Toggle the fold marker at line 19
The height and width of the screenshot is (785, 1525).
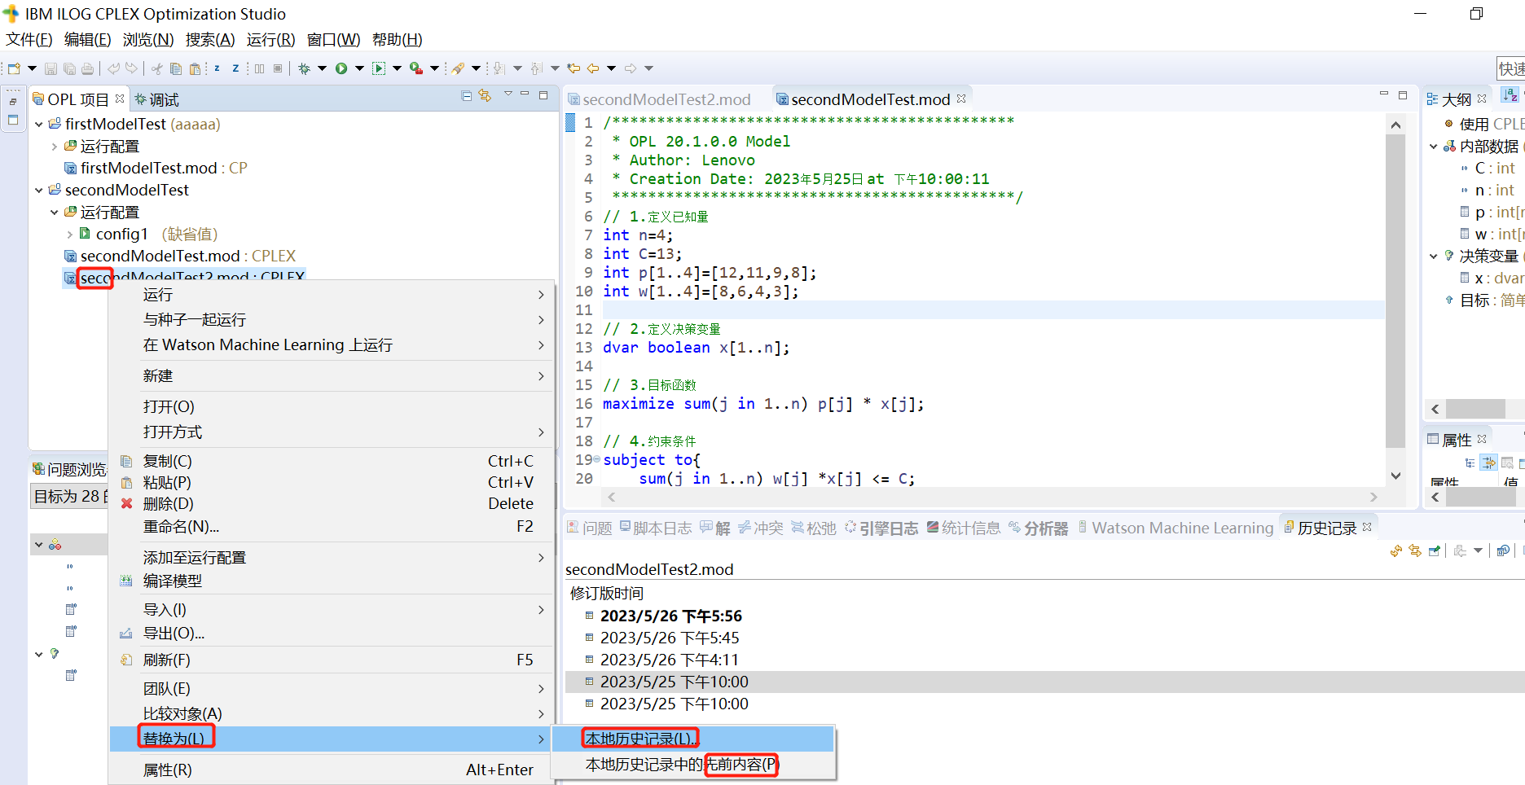click(x=596, y=460)
